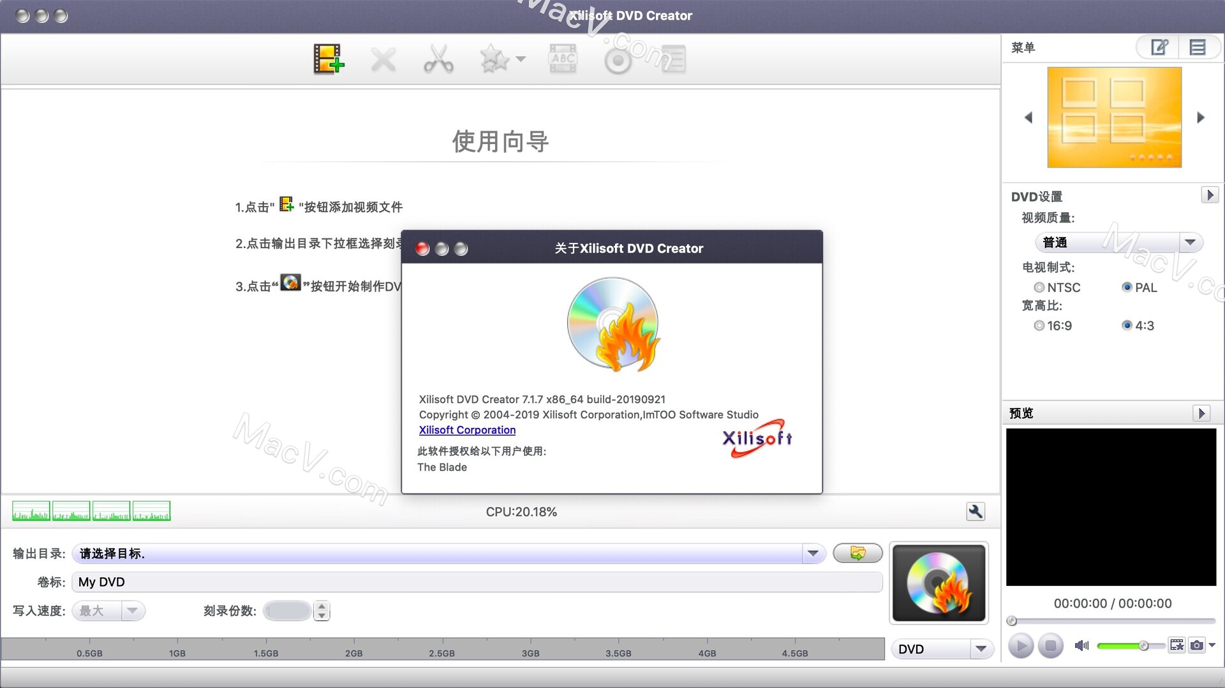This screenshot has width=1225, height=688.
Task: Click the 使用向导 heading text
Action: [501, 142]
